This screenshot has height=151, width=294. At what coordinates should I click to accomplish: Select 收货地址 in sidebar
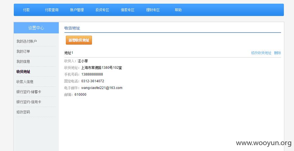point(23,72)
